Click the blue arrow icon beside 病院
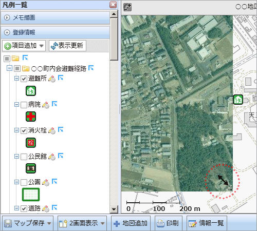257x231 pixels. pos(54,104)
